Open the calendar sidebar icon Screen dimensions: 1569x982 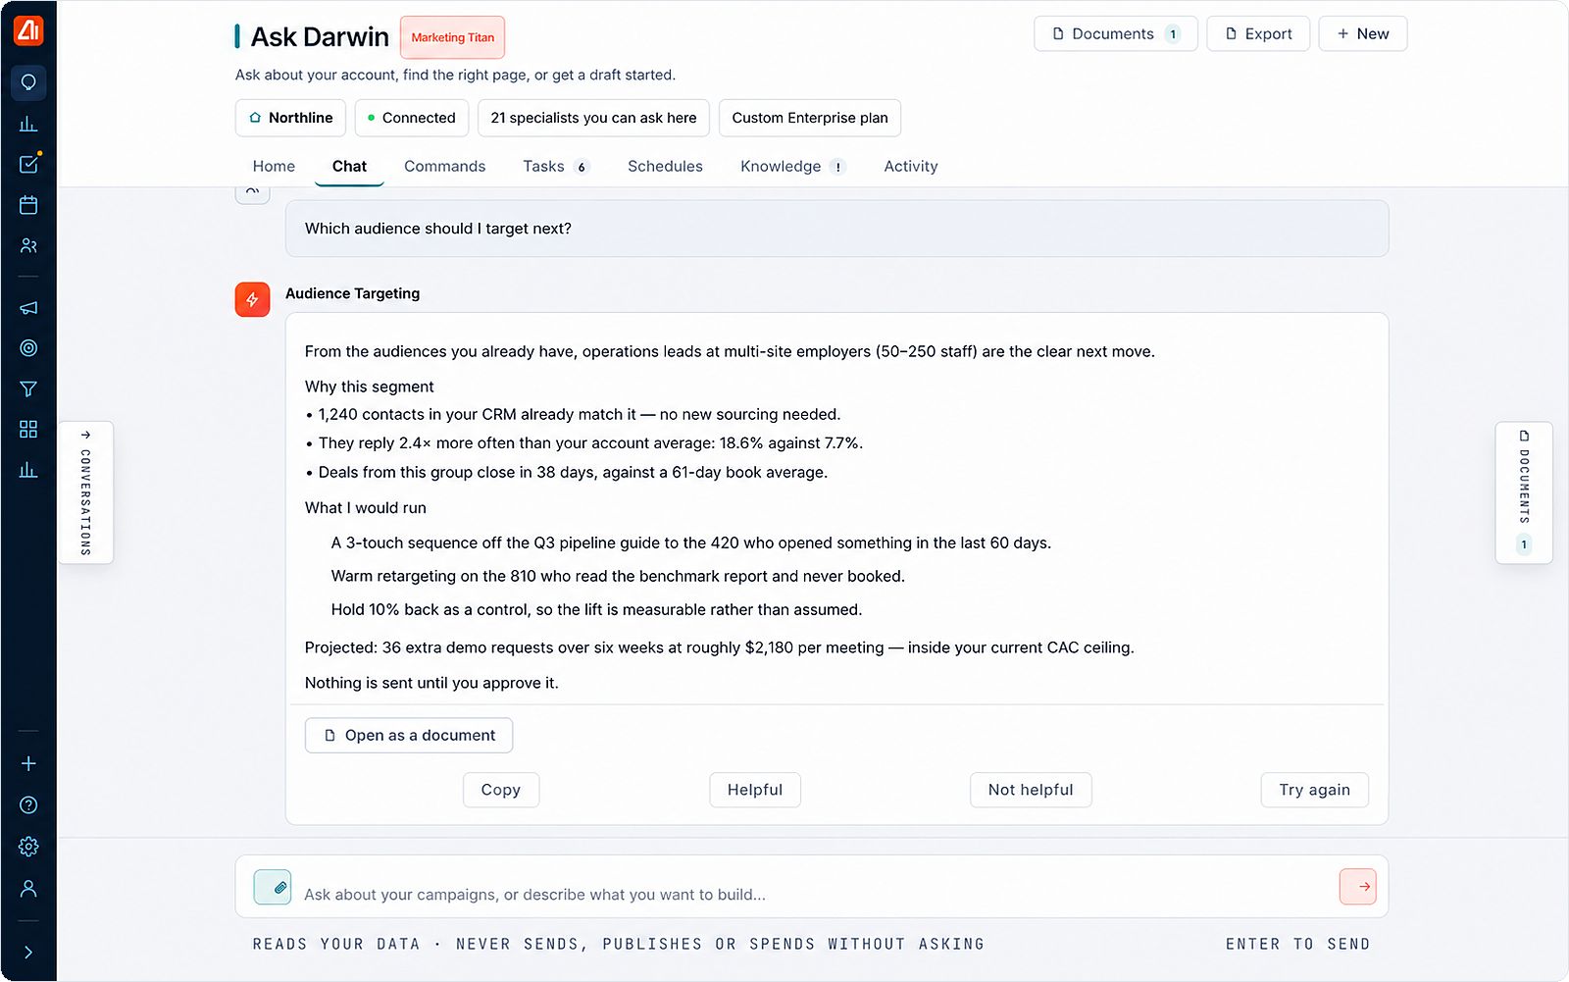tap(28, 205)
